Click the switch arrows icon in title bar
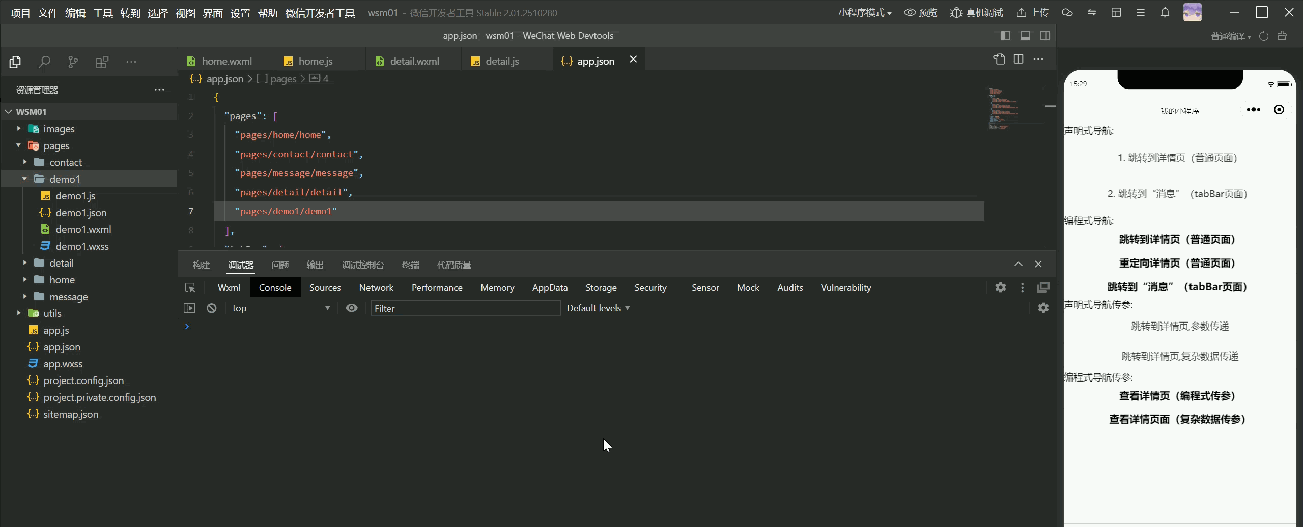The height and width of the screenshot is (527, 1303). point(1092,13)
